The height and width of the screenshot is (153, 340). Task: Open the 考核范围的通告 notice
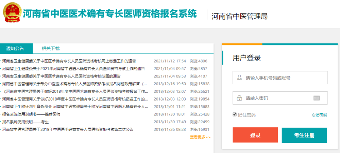click(61, 76)
